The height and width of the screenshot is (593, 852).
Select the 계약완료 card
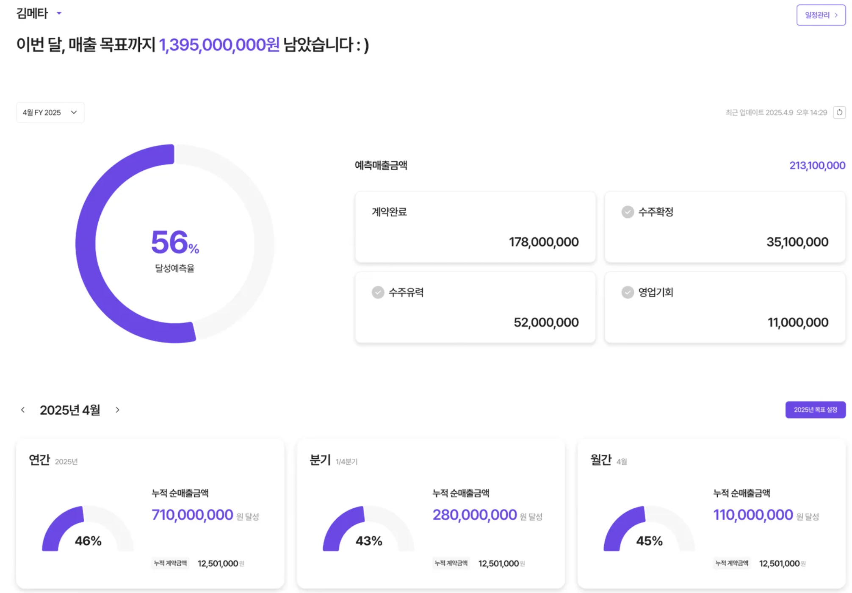[x=475, y=227]
